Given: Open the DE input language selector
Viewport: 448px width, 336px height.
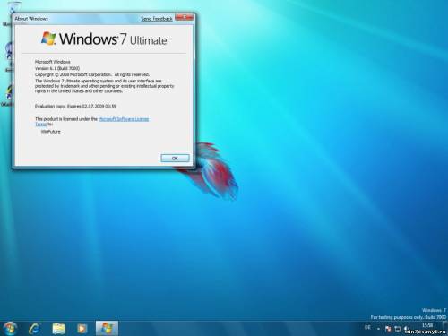Looking at the screenshot, I should [x=367, y=328].
